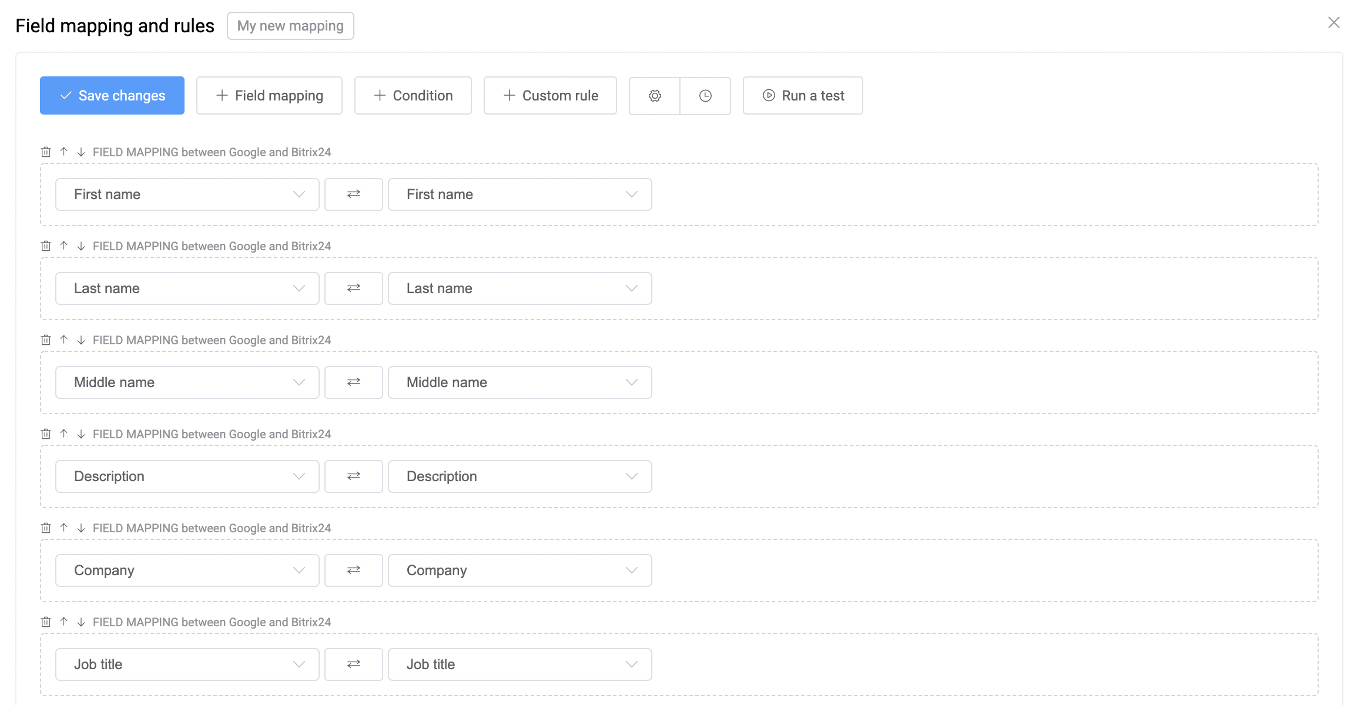Screen dimensions: 1354x705
Task: Open the Condition addition menu
Action: pos(413,96)
